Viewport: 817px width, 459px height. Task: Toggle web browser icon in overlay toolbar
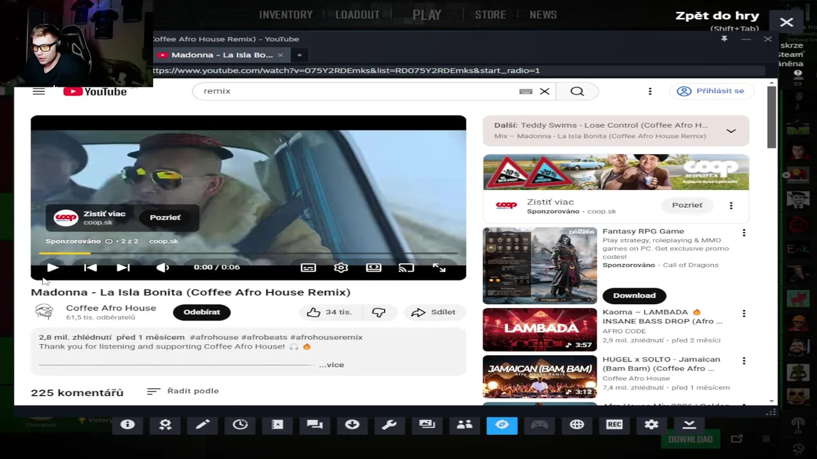pos(502,425)
